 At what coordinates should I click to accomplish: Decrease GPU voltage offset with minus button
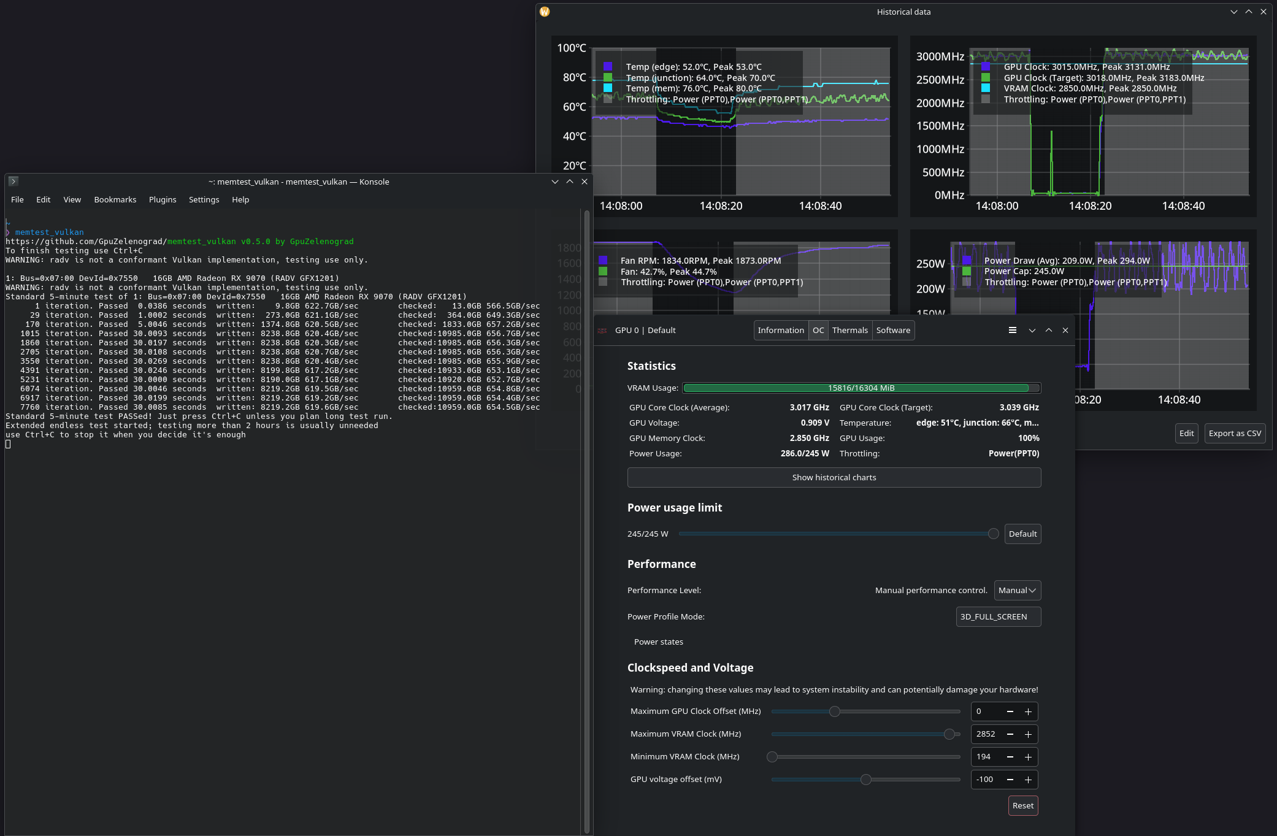click(x=1010, y=780)
